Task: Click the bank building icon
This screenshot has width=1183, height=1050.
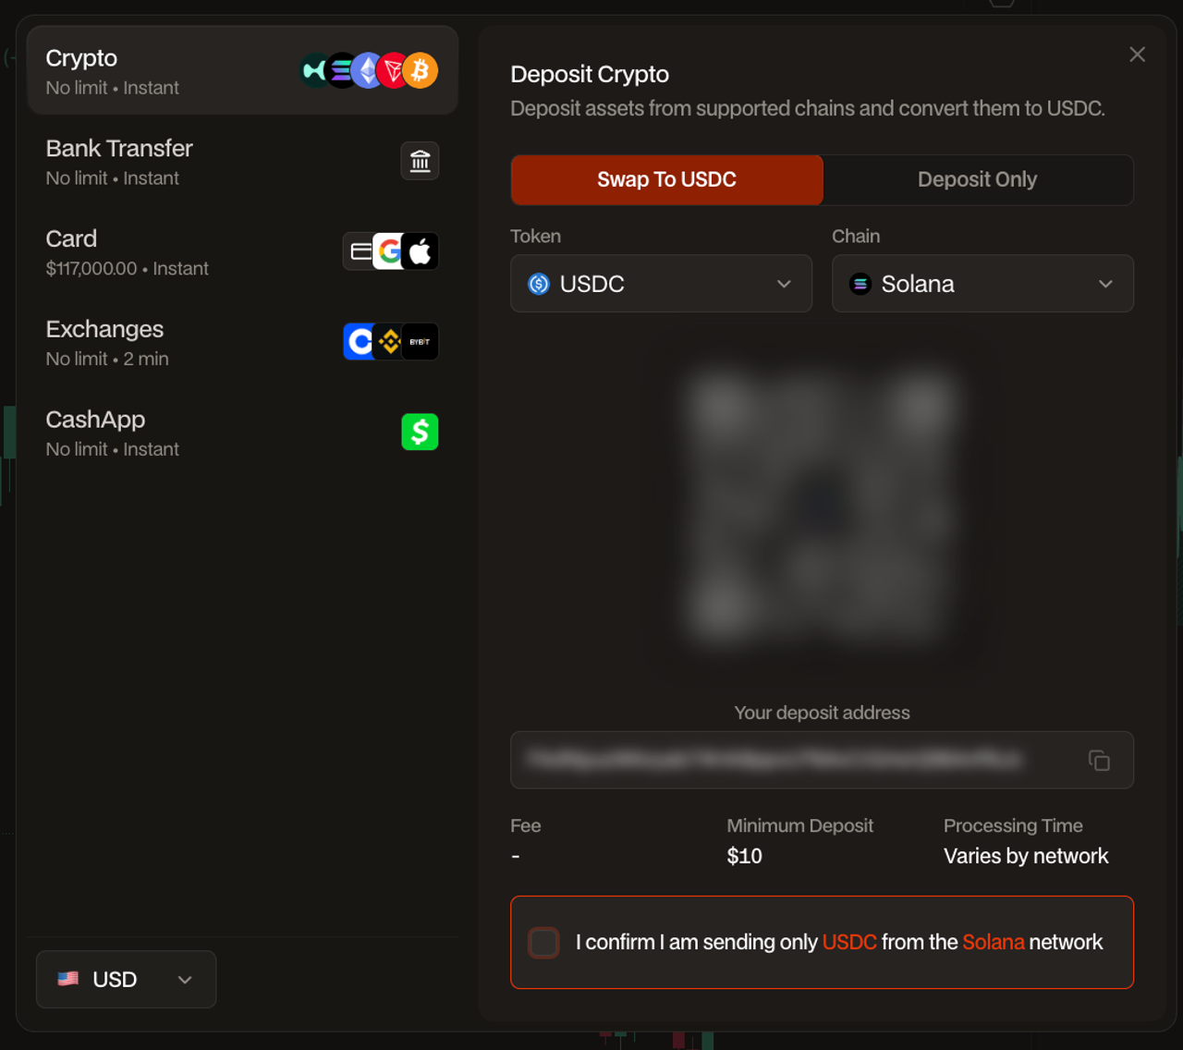Action: click(x=420, y=161)
